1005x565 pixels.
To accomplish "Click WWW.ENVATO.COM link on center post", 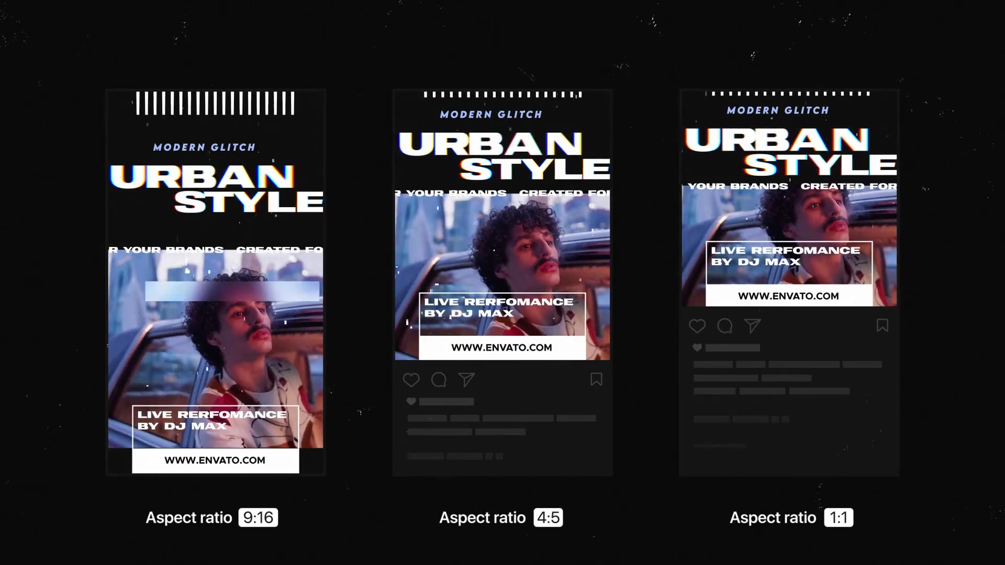I will 501,347.
